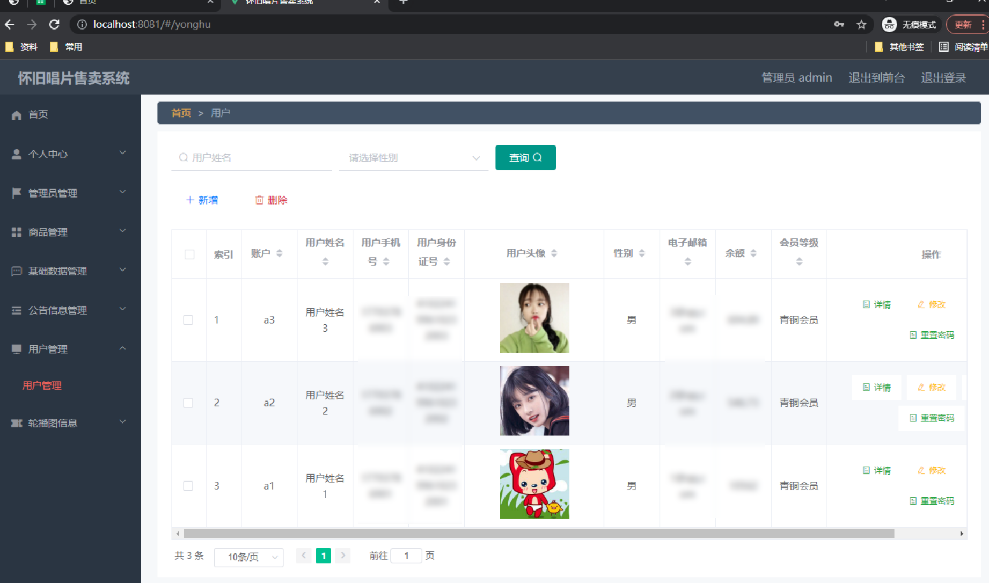Viewport: 989px width, 583px height.
Task: Click the chat icon beside 基础数据管理
Action: [x=17, y=272]
